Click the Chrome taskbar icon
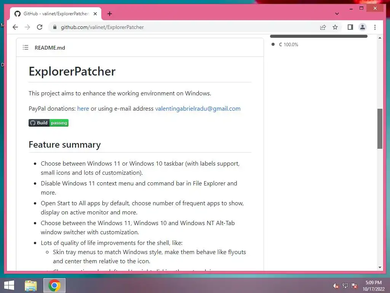The width and height of the screenshot is (390, 293). [x=54, y=285]
